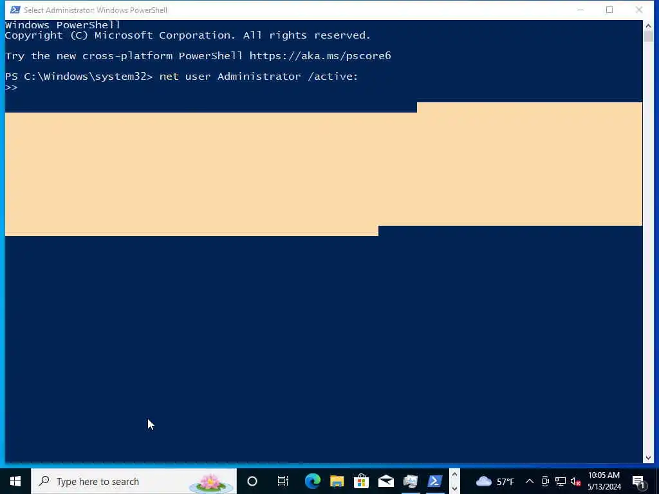Click the PowerShell icon in the title bar
This screenshot has height=494, width=659.
click(x=15, y=10)
